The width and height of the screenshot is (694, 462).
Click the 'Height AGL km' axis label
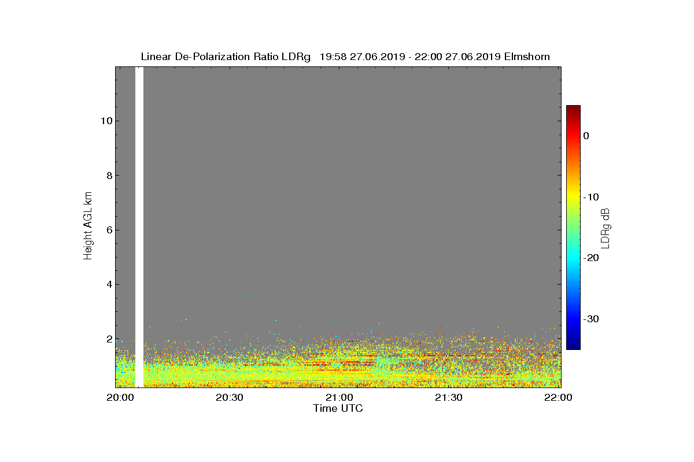click(88, 226)
